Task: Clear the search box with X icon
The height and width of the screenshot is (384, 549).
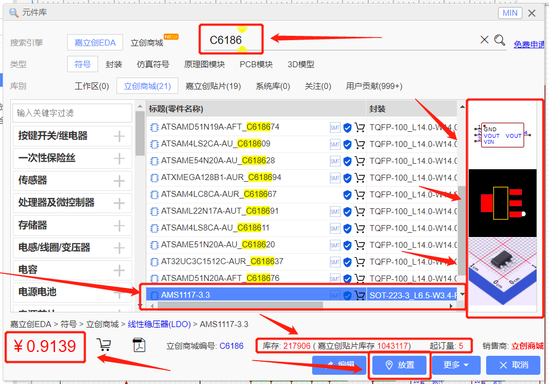Action: pyautogui.click(x=485, y=40)
